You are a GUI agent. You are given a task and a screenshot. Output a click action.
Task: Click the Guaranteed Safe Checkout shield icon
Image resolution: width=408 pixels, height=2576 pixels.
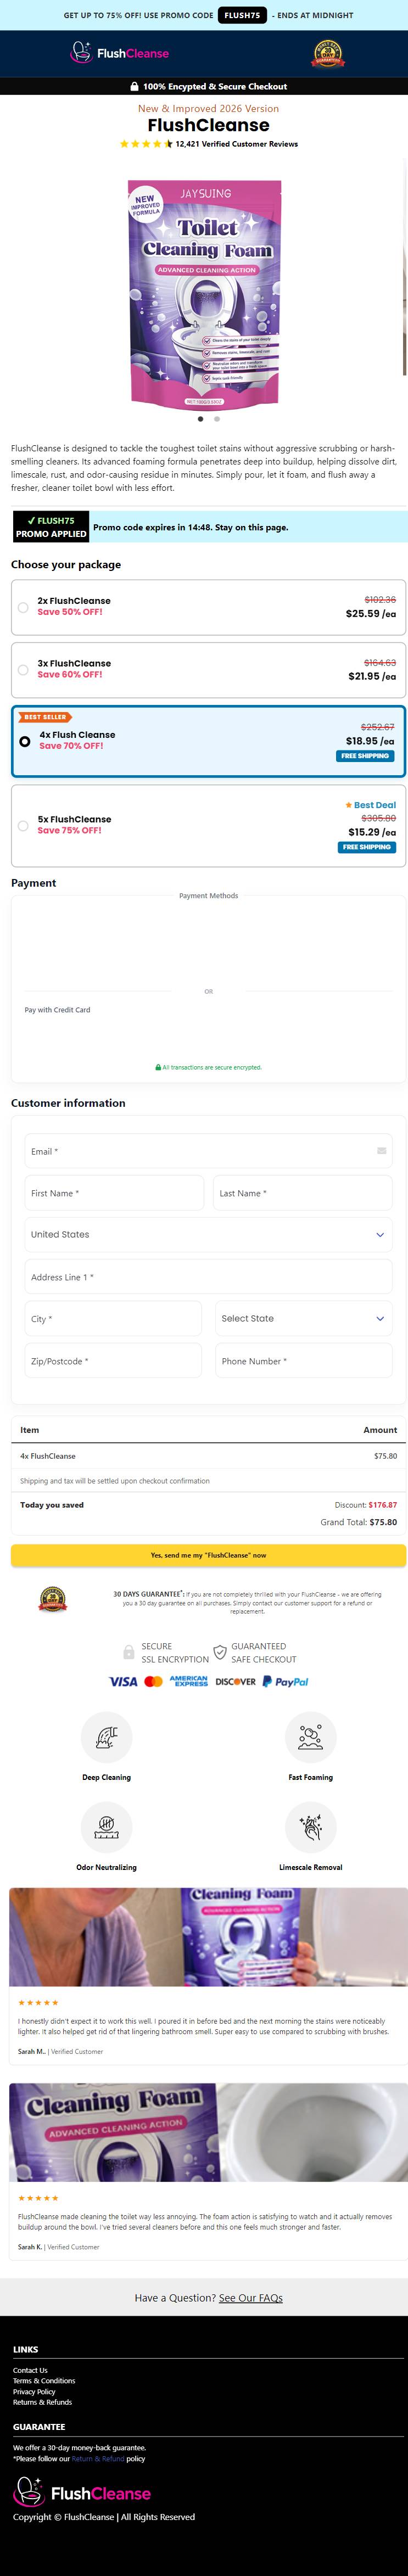click(x=219, y=1652)
